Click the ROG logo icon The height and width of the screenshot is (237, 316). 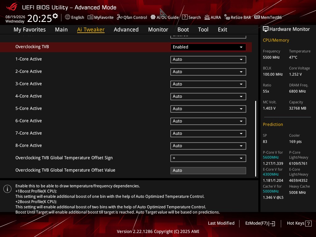coord(12,7)
